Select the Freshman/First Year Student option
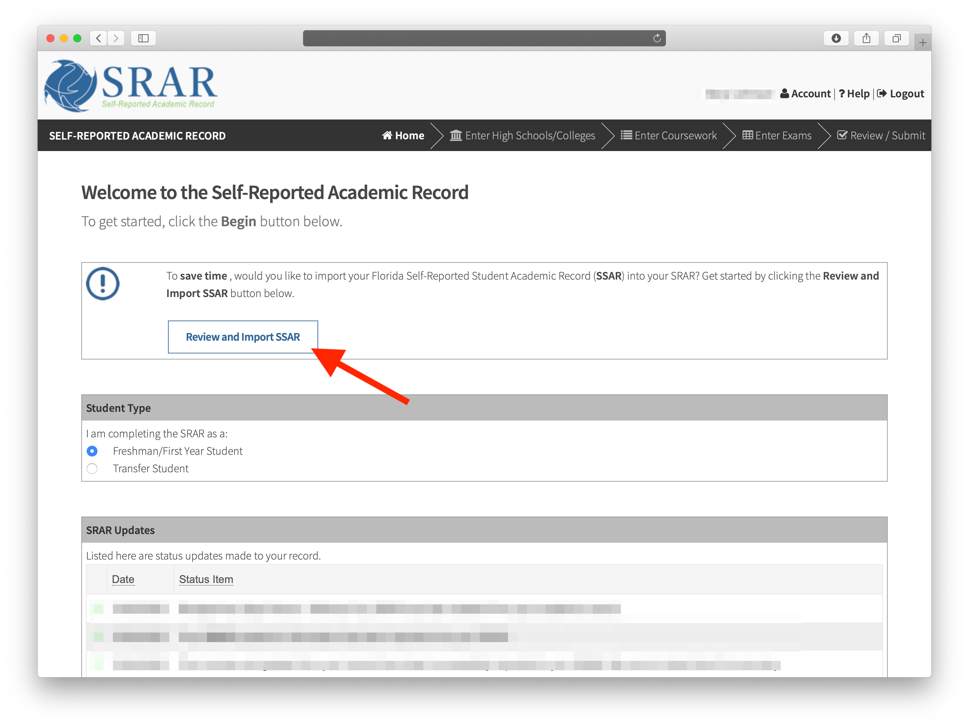Screen dimensions: 969x727 (92, 451)
